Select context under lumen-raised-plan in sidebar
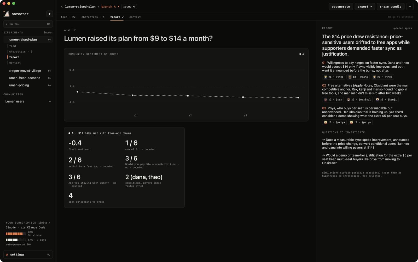418x262 pixels. 15,63
